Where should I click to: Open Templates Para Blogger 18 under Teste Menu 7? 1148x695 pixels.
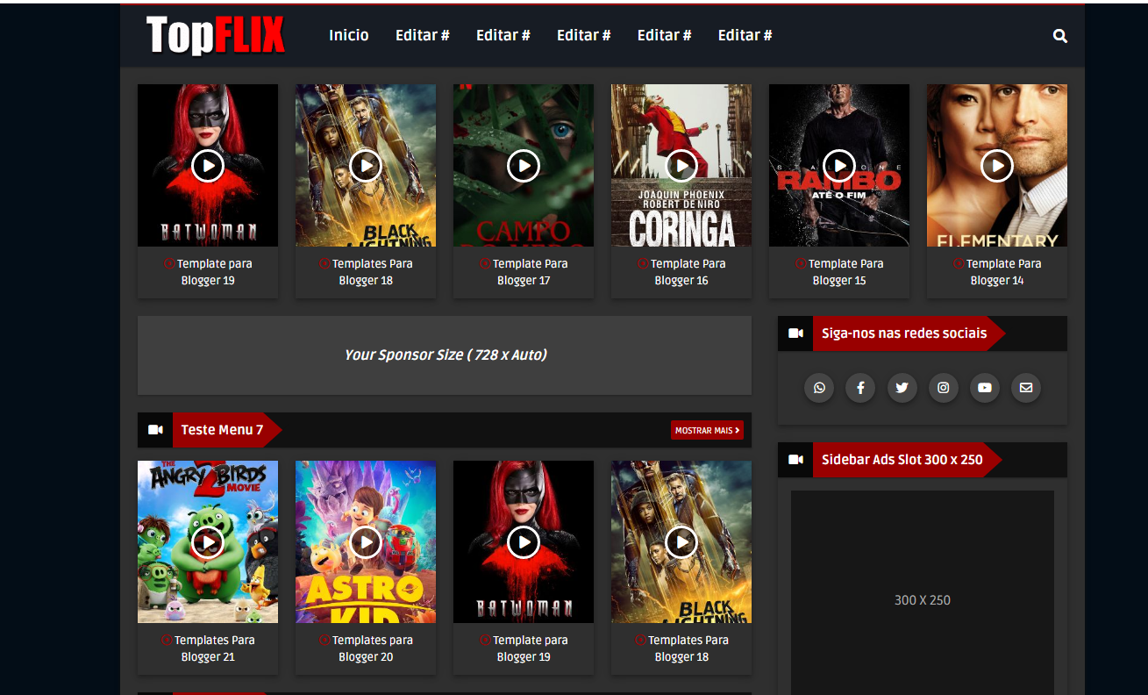681,648
